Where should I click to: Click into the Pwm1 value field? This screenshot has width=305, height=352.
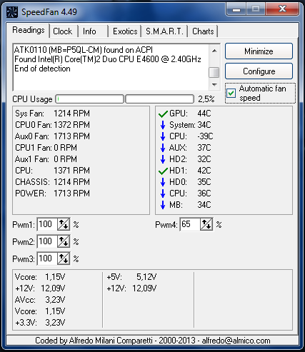[47, 224]
